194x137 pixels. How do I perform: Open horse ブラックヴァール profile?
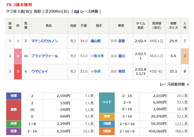(45, 56)
